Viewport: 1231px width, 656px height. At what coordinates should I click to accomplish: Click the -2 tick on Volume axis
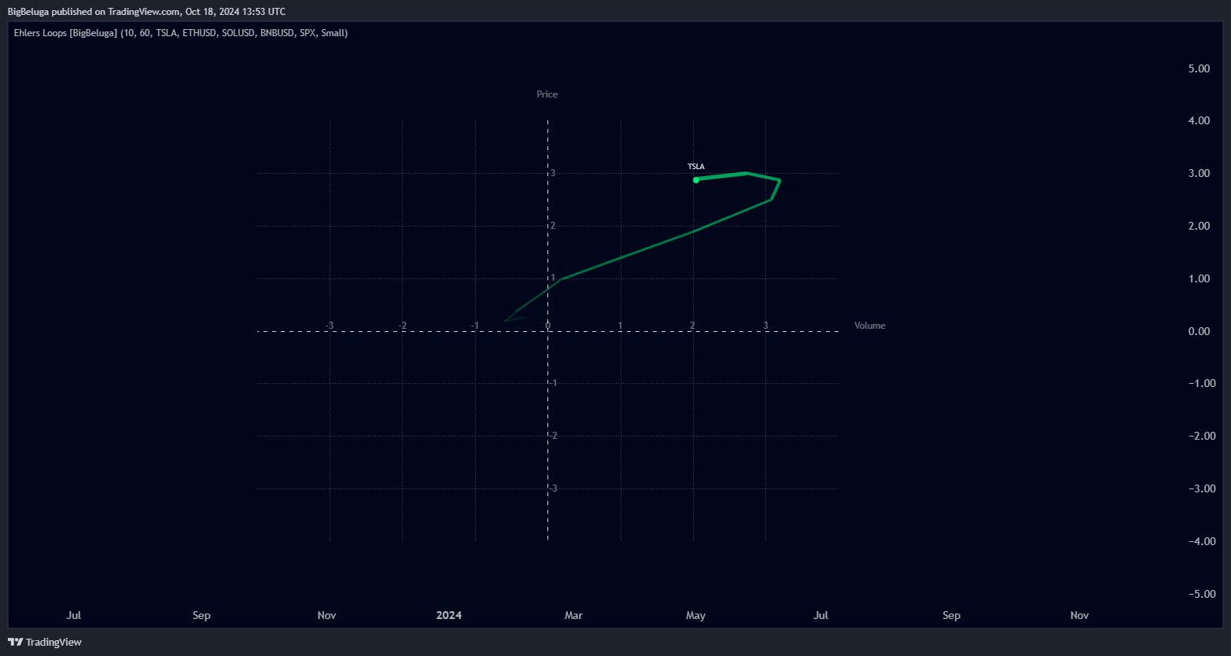point(402,326)
